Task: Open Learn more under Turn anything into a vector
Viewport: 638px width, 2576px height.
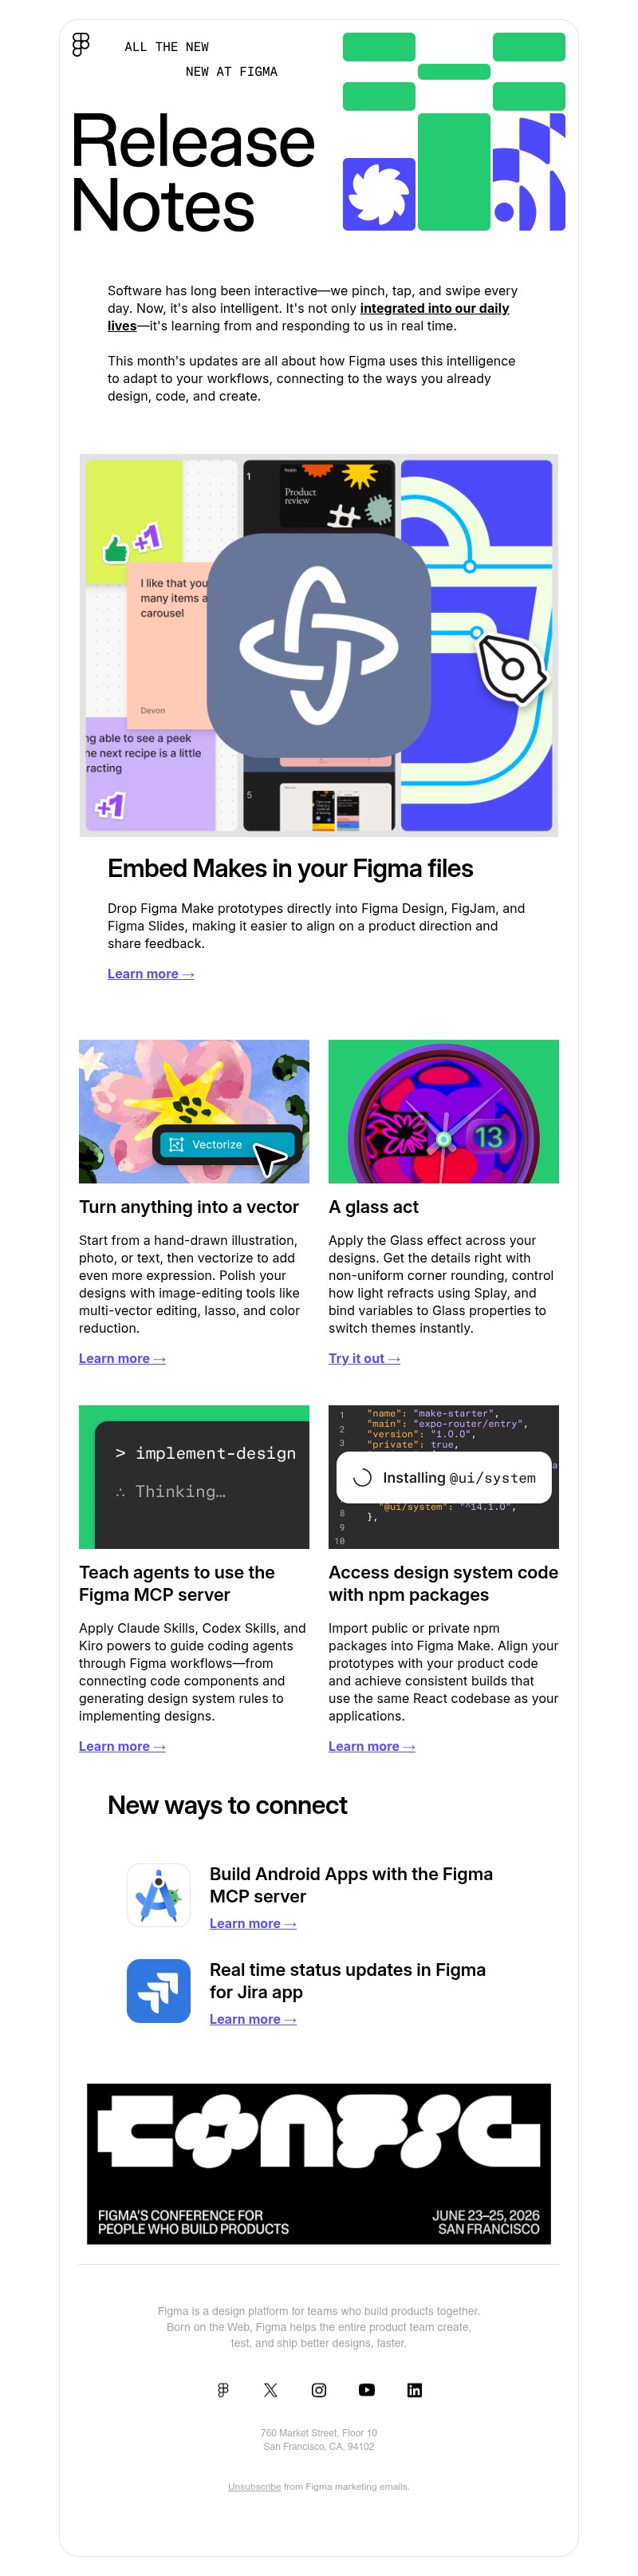Action: [122, 1358]
